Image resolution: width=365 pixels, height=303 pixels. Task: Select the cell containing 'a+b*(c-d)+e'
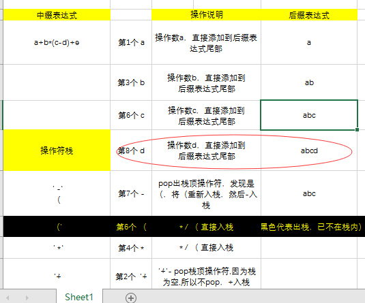pyautogui.click(x=57, y=42)
